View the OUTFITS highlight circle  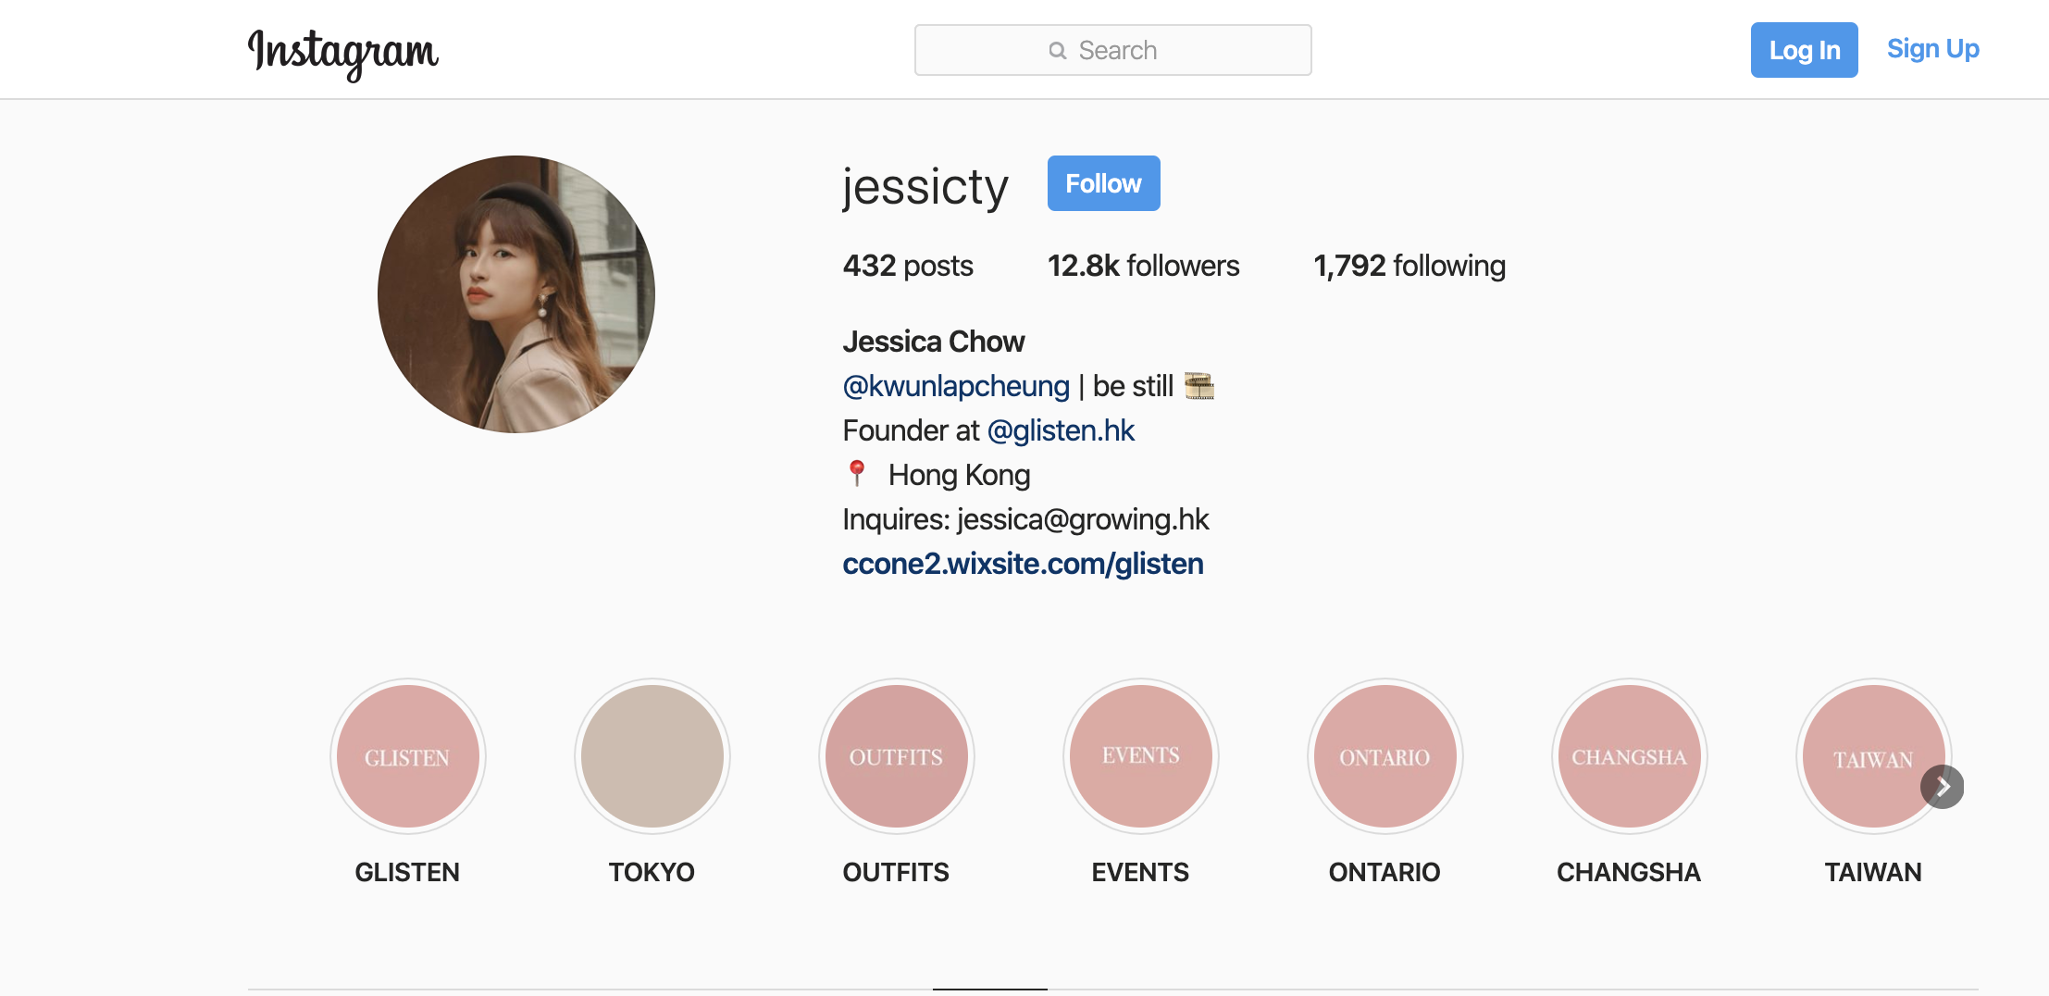pyautogui.click(x=897, y=756)
